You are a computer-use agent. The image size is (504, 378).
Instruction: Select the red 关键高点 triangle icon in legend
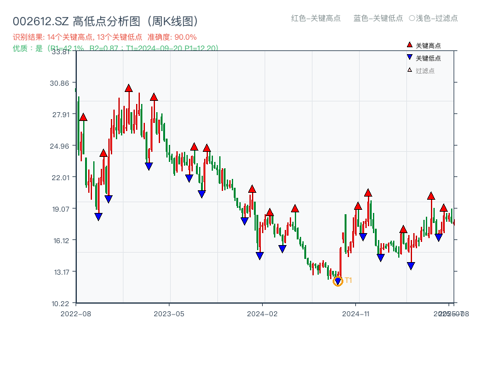[x=409, y=45]
